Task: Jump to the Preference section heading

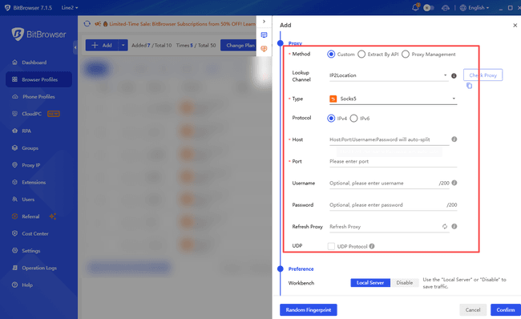Action: coord(301,269)
